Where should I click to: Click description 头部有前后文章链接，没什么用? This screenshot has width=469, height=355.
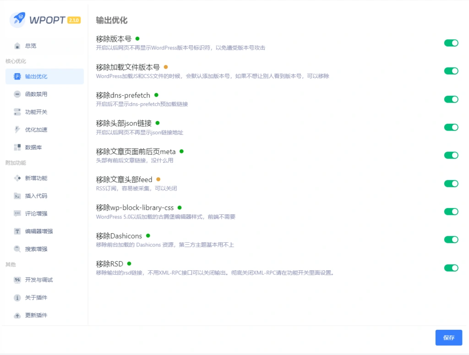point(135,160)
